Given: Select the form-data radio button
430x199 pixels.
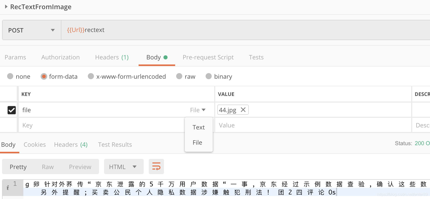Looking at the screenshot, I should pyautogui.click(x=44, y=76).
